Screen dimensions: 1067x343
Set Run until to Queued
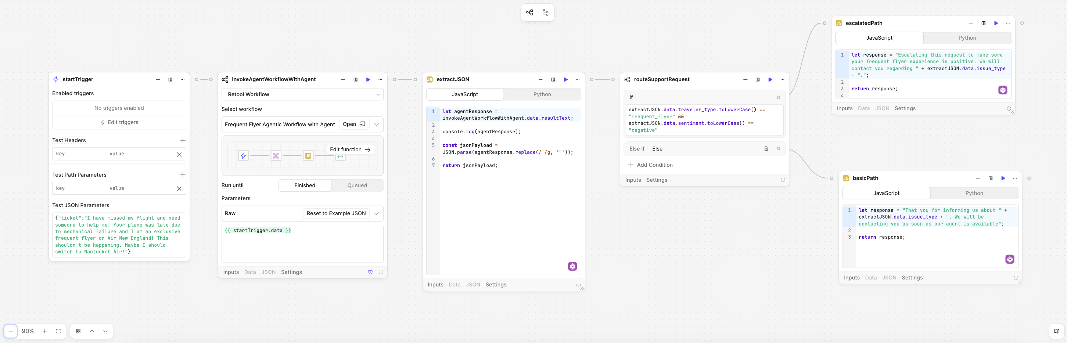tap(357, 185)
